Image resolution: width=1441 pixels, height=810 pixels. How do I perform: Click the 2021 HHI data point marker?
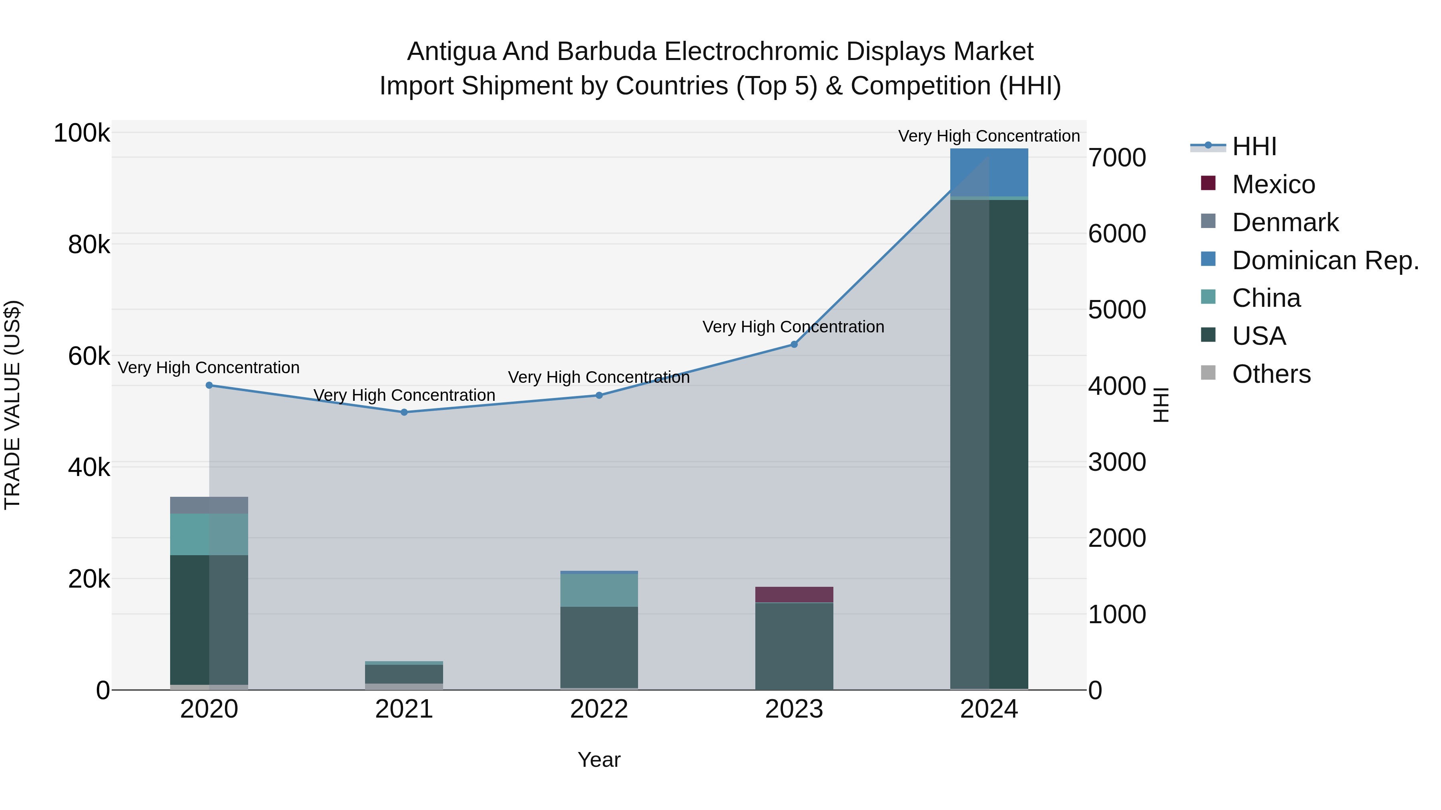(404, 412)
